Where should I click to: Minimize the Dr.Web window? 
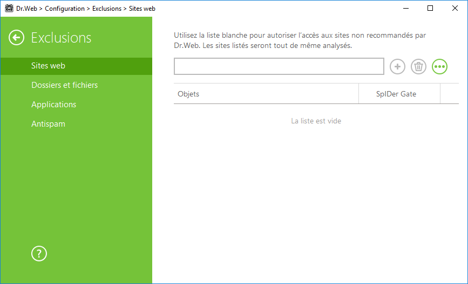[x=405, y=8]
